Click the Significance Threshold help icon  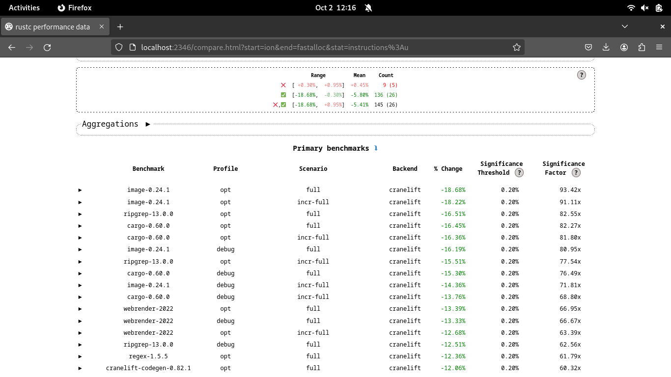pos(519,173)
